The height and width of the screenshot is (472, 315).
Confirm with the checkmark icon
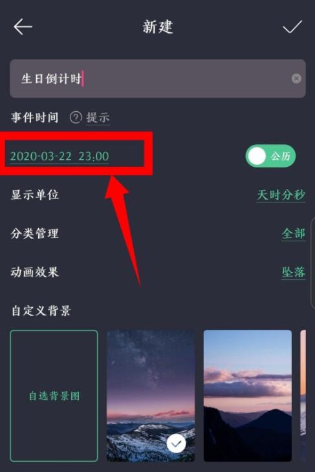(x=292, y=27)
